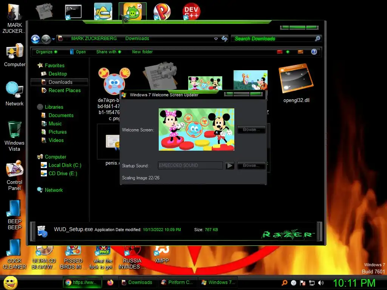The width and height of the screenshot is (387, 290).
Task: Launch the red P ball shortcut
Action: [162, 11]
